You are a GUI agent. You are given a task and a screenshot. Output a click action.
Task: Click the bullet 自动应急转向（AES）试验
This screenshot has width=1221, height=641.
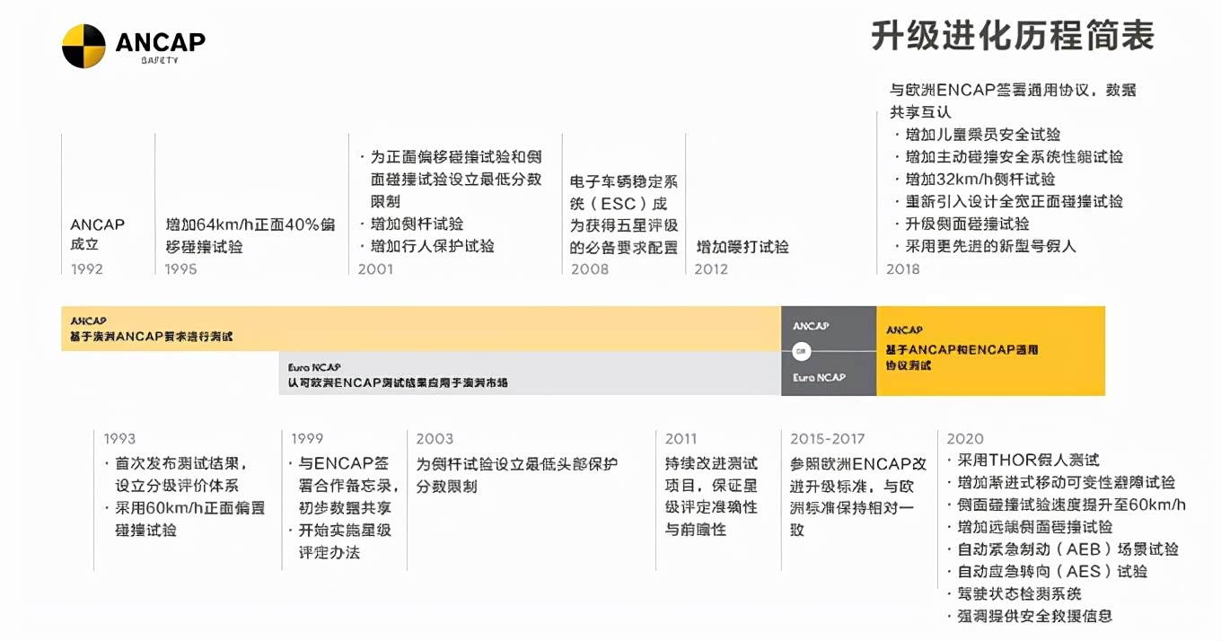[1047, 572]
